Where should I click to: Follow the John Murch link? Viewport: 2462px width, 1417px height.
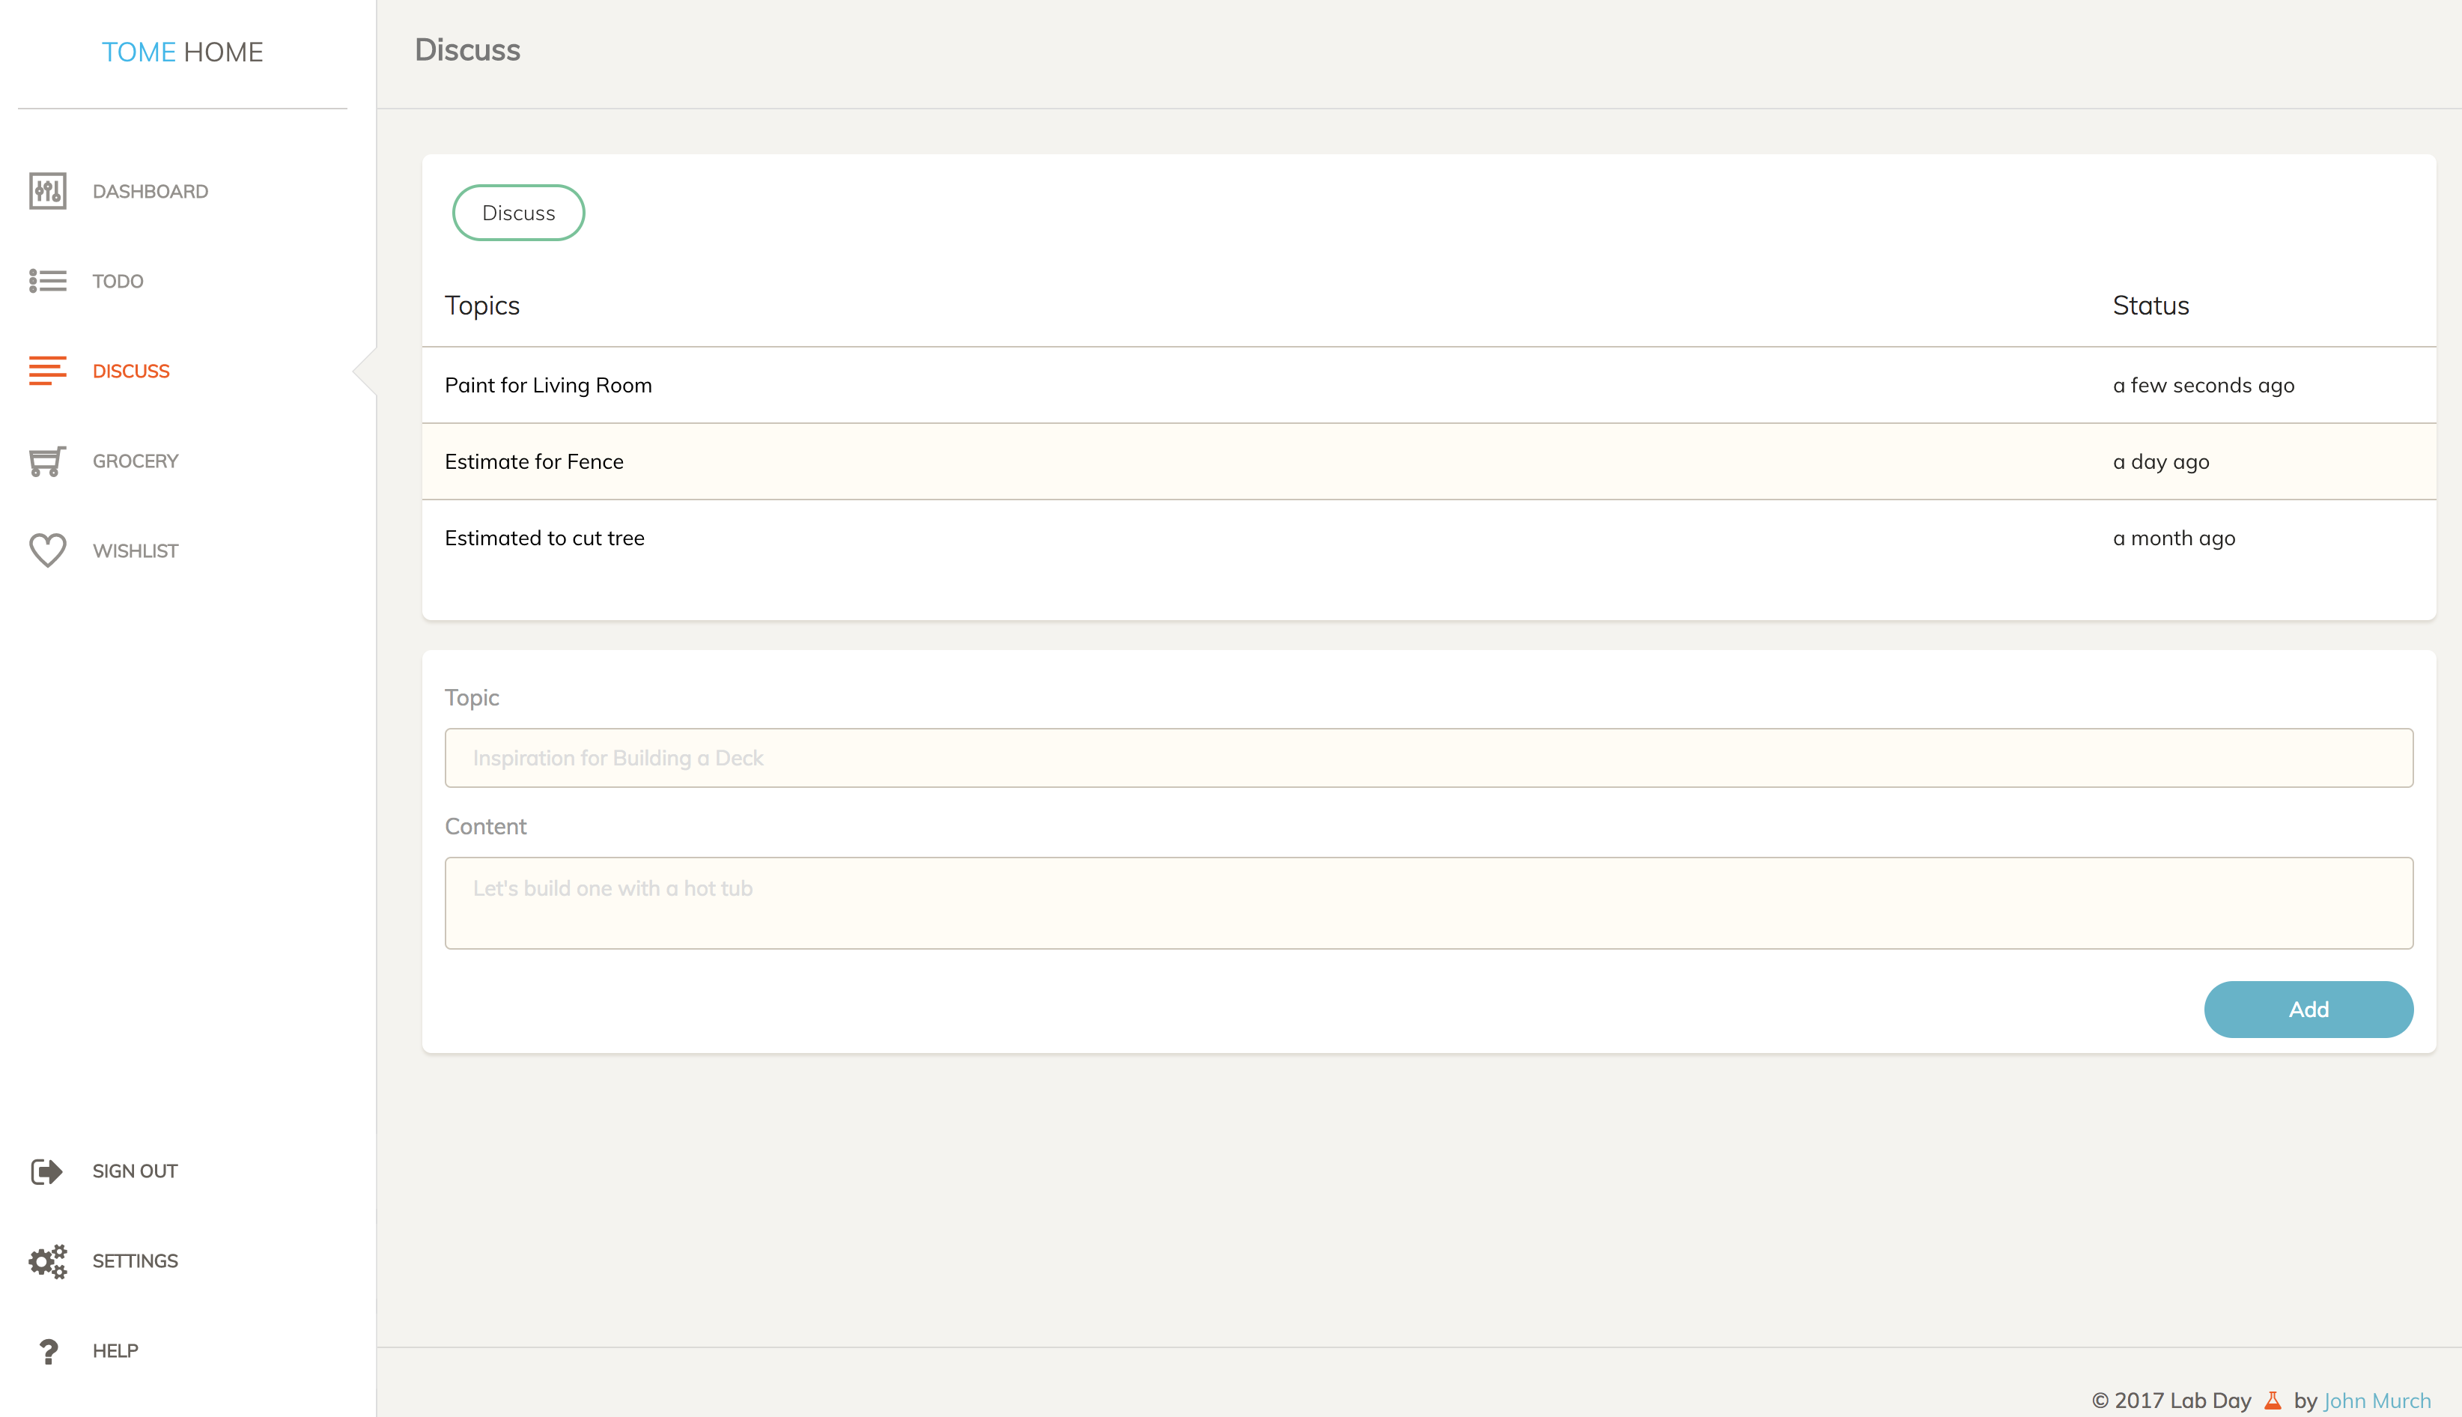pos(2377,1401)
